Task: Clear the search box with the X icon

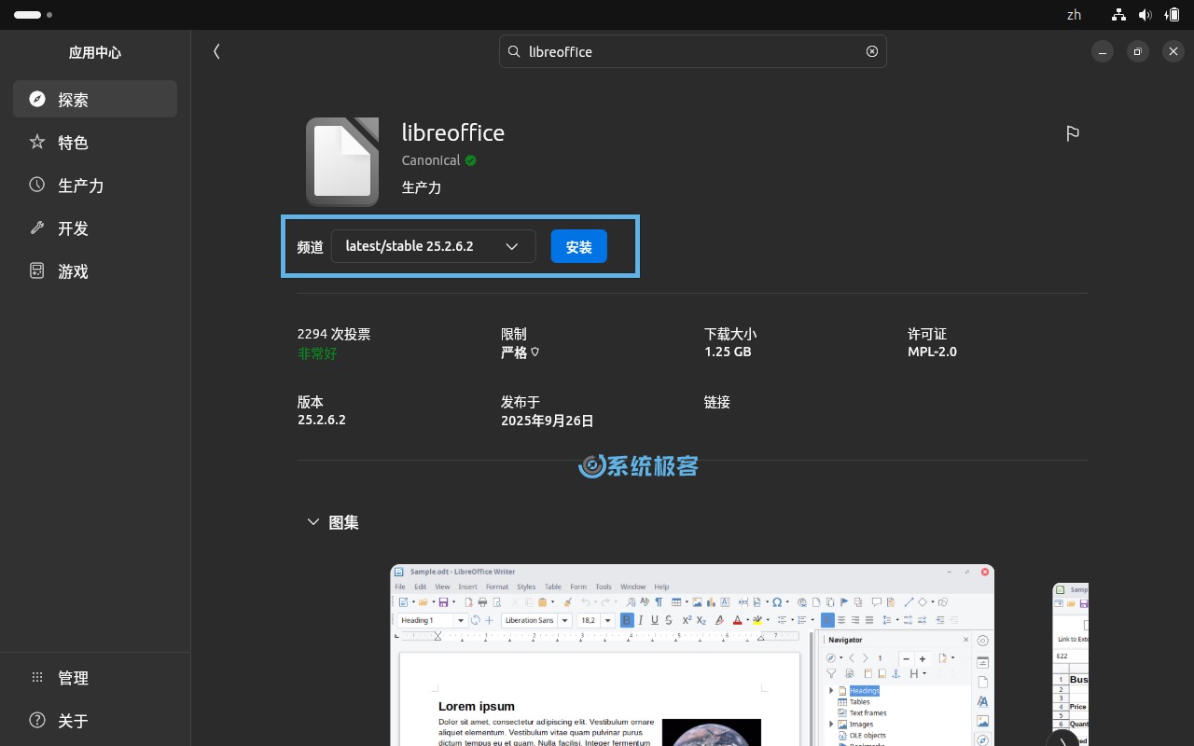Action: pos(871,51)
